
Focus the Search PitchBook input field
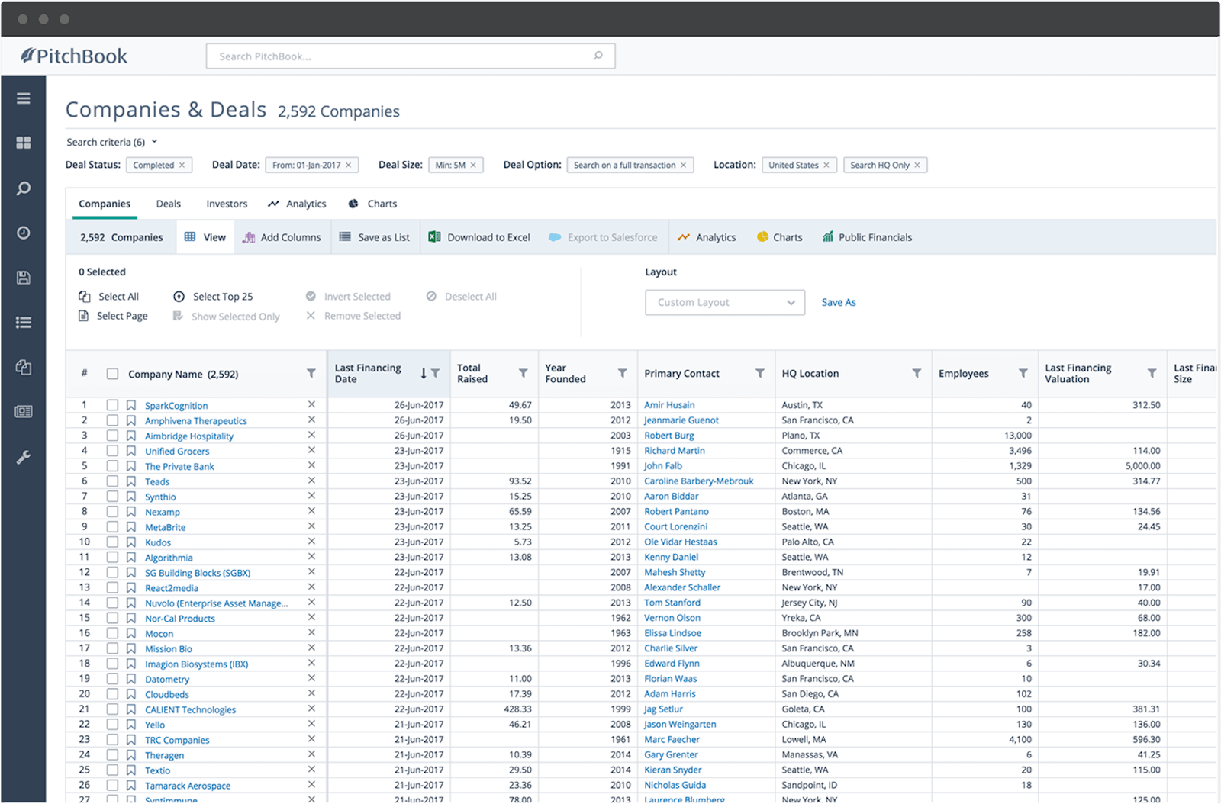pyautogui.click(x=411, y=56)
